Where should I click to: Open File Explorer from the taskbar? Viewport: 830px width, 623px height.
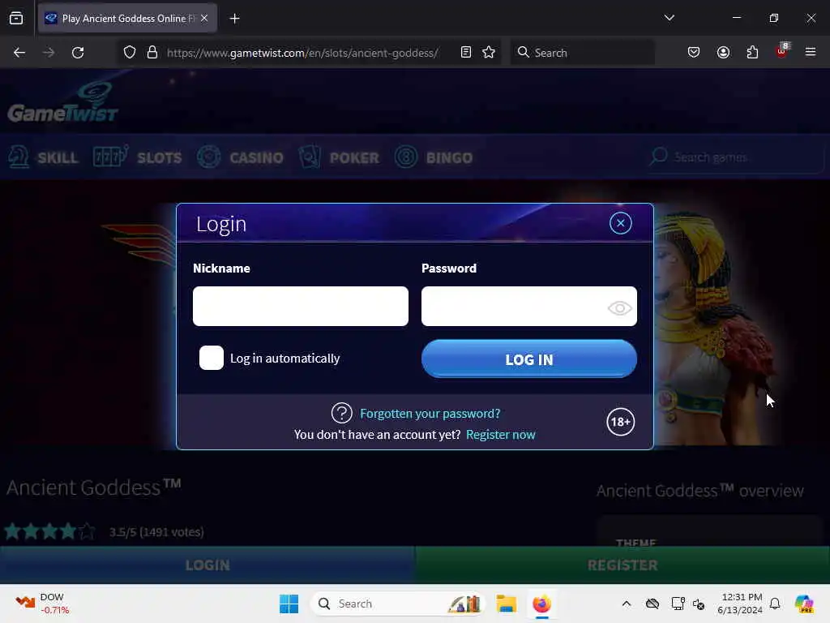click(506, 604)
